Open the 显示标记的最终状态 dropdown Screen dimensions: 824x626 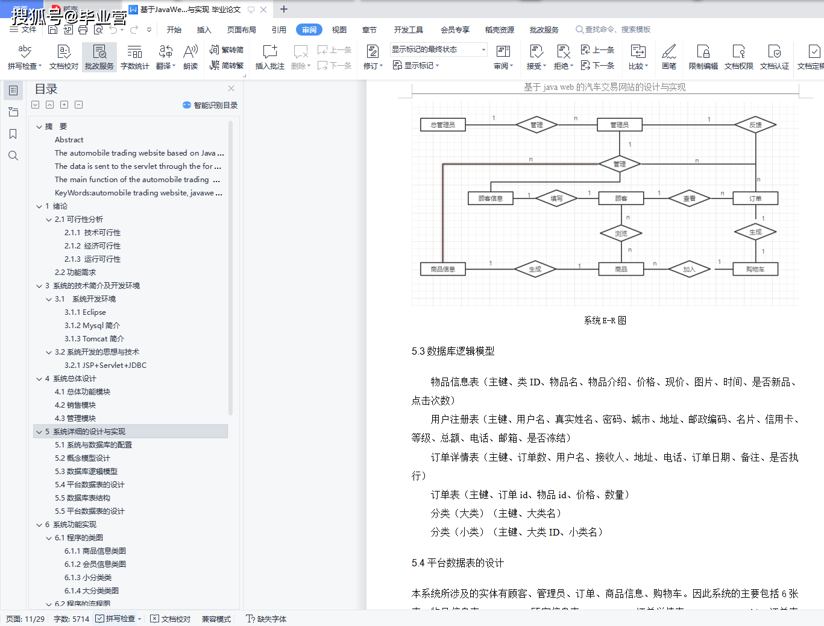[438, 49]
